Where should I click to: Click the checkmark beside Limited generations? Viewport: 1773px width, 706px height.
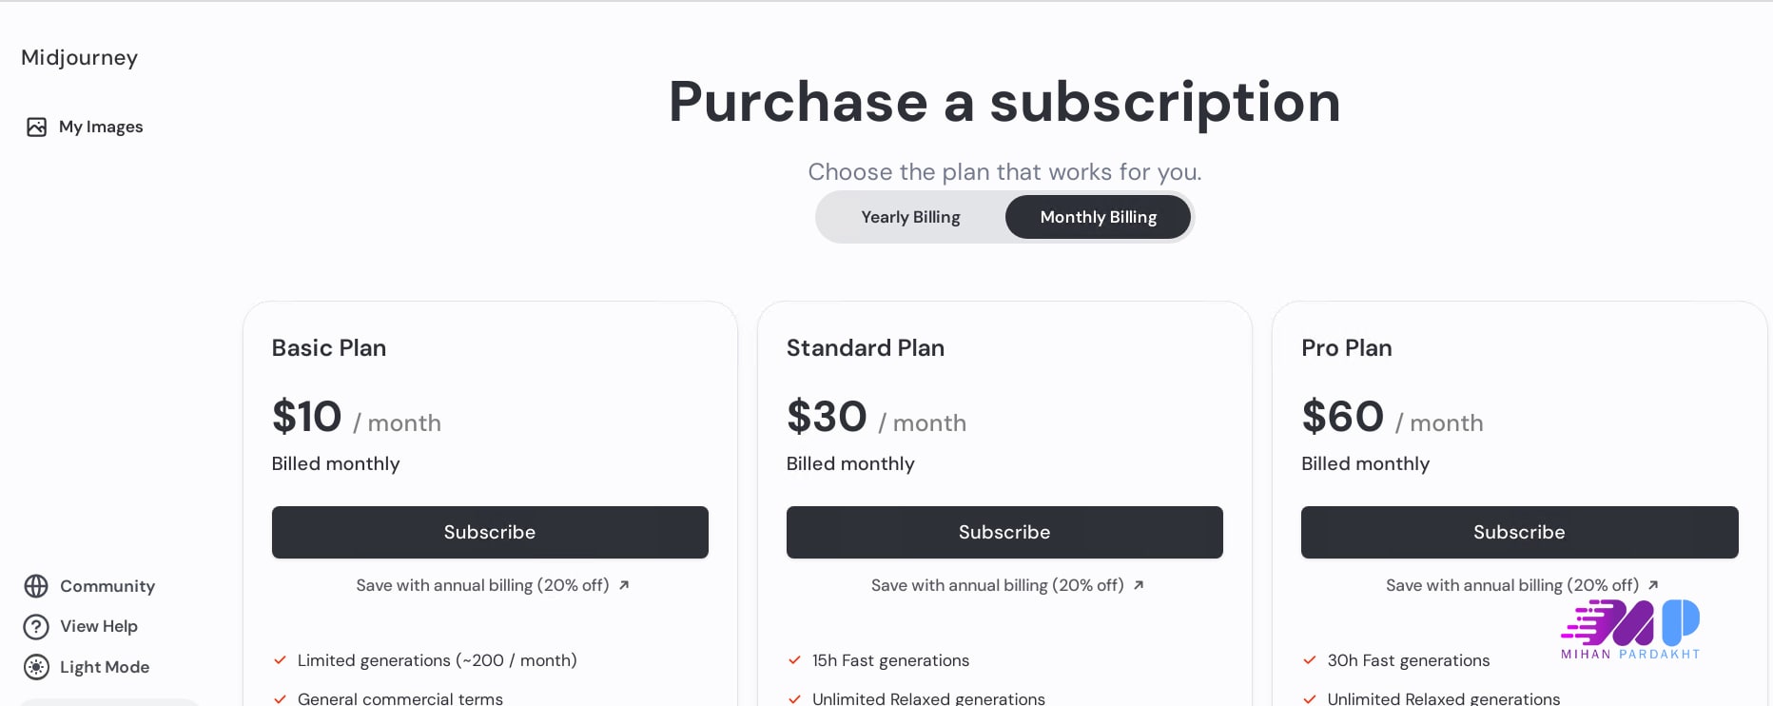coord(280,659)
